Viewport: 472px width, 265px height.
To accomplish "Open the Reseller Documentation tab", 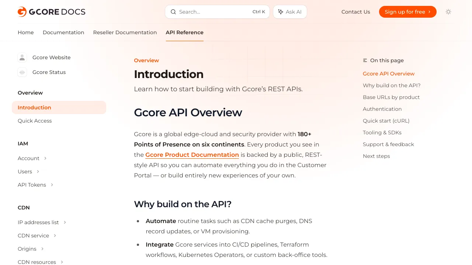I will point(125,32).
